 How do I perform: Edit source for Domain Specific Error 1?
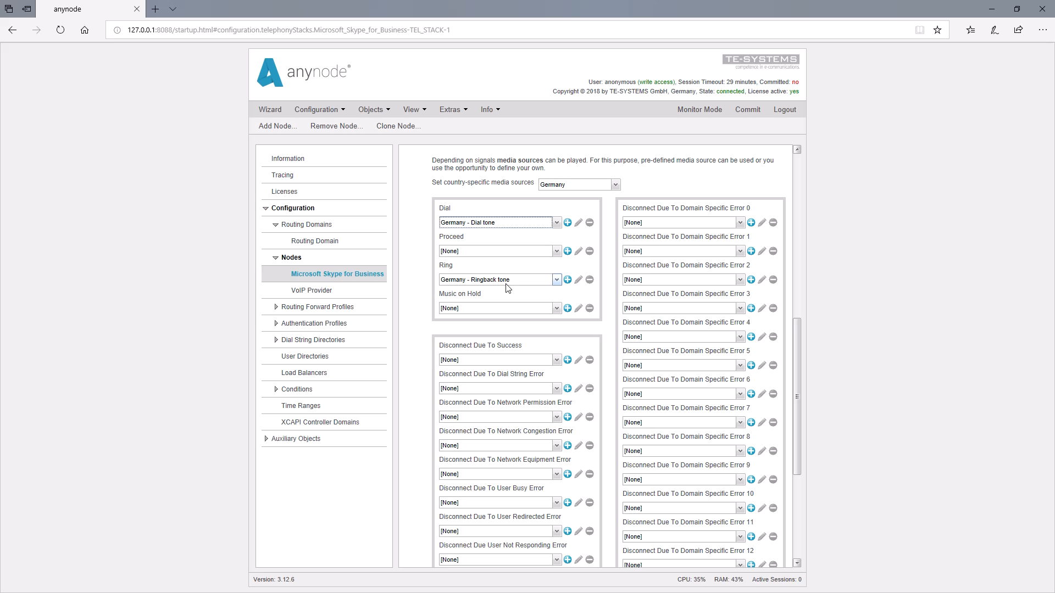coord(762,251)
